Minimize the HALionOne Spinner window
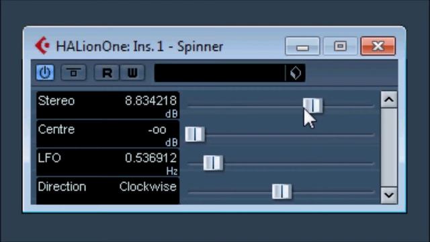430x242 pixels. click(x=302, y=46)
